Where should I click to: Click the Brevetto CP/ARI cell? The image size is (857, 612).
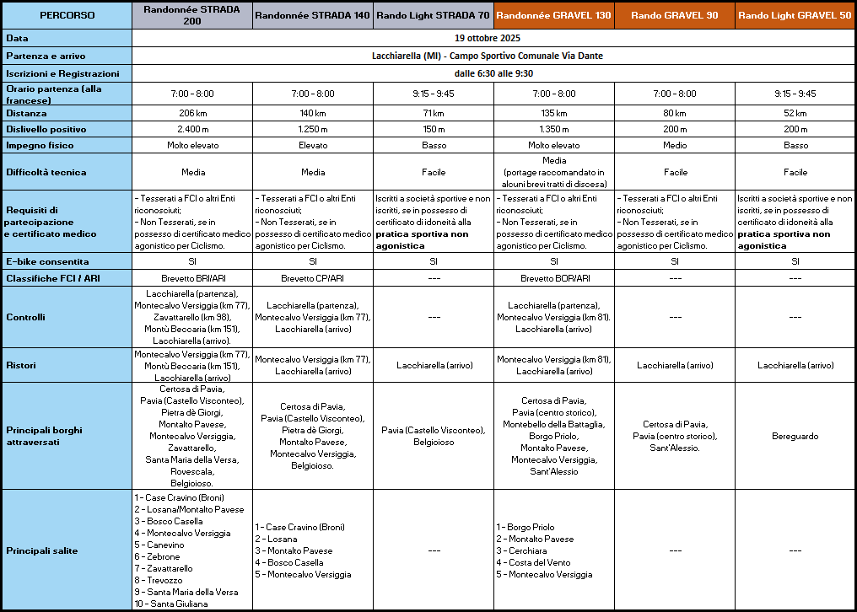click(312, 277)
